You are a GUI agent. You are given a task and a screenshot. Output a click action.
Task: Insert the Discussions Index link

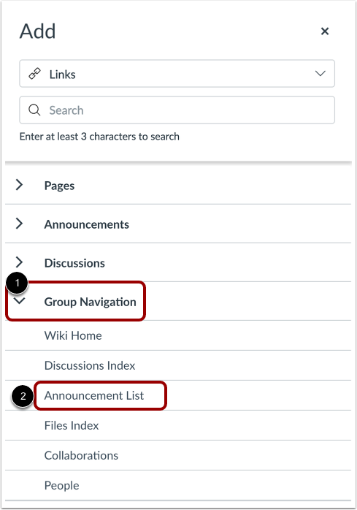(90, 365)
